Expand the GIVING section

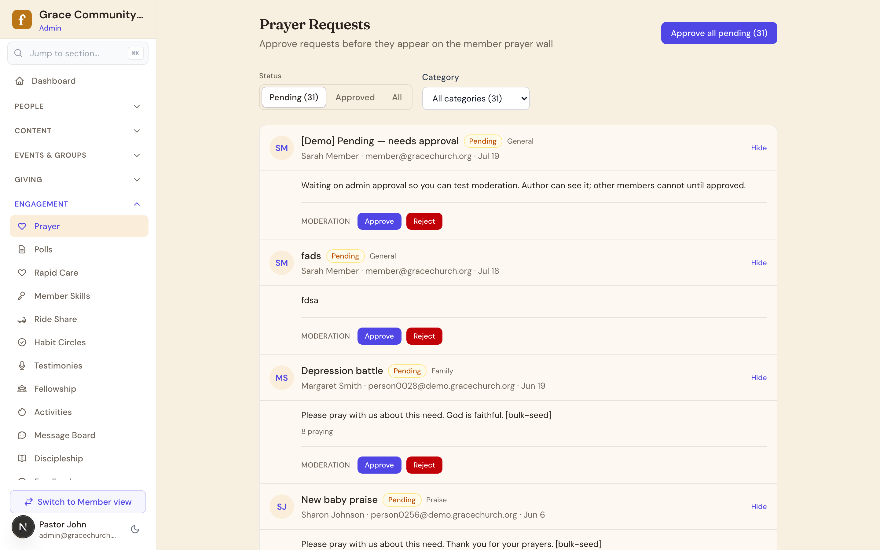point(78,180)
